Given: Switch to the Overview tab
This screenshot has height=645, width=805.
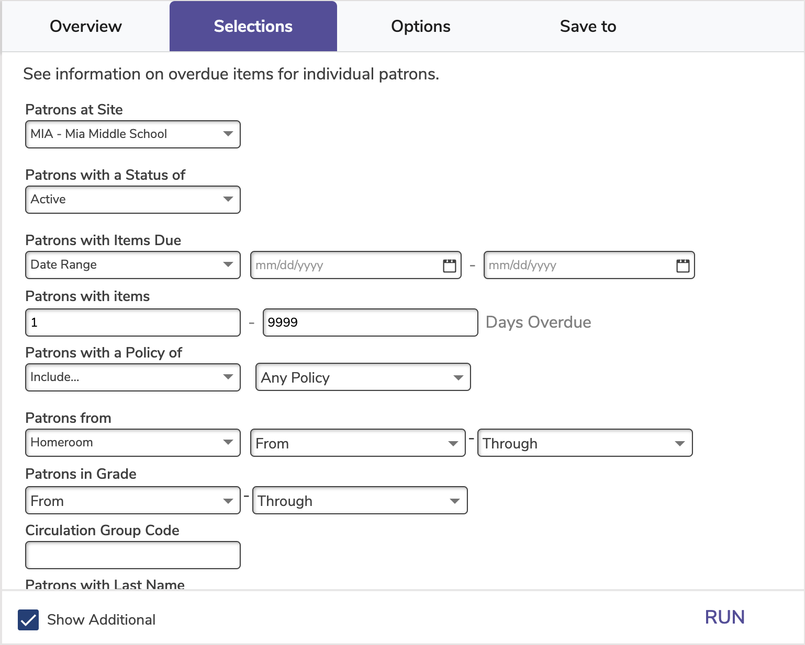Looking at the screenshot, I should tap(85, 26).
